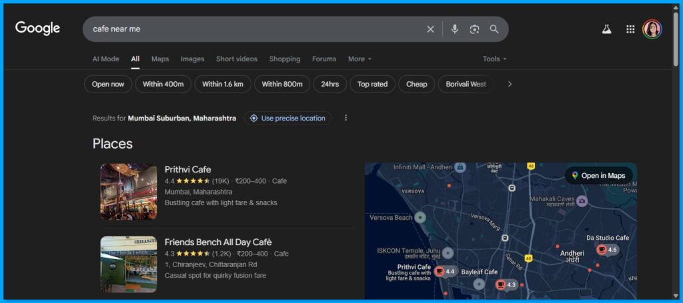The width and height of the screenshot is (683, 303).
Task: Click the Open in Maps button
Action: (x=599, y=176)
